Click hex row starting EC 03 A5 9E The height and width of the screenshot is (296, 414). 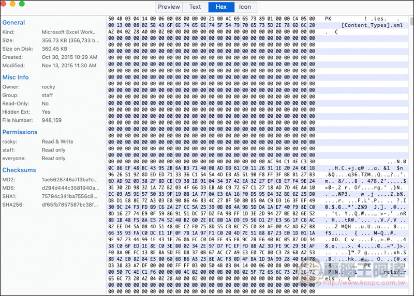212,194
